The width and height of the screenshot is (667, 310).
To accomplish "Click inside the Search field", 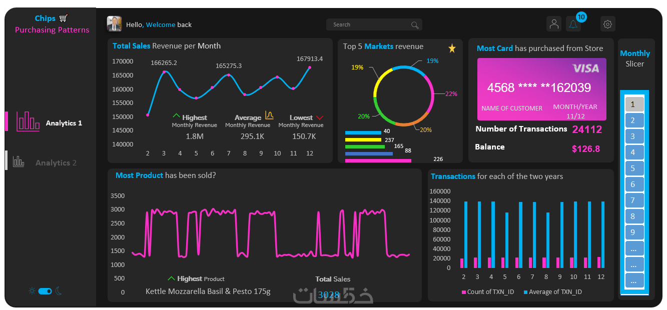I will coord(374,24).
